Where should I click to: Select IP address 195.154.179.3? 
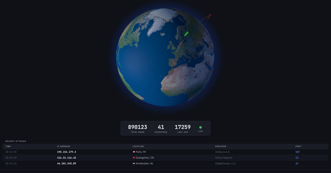66,152
